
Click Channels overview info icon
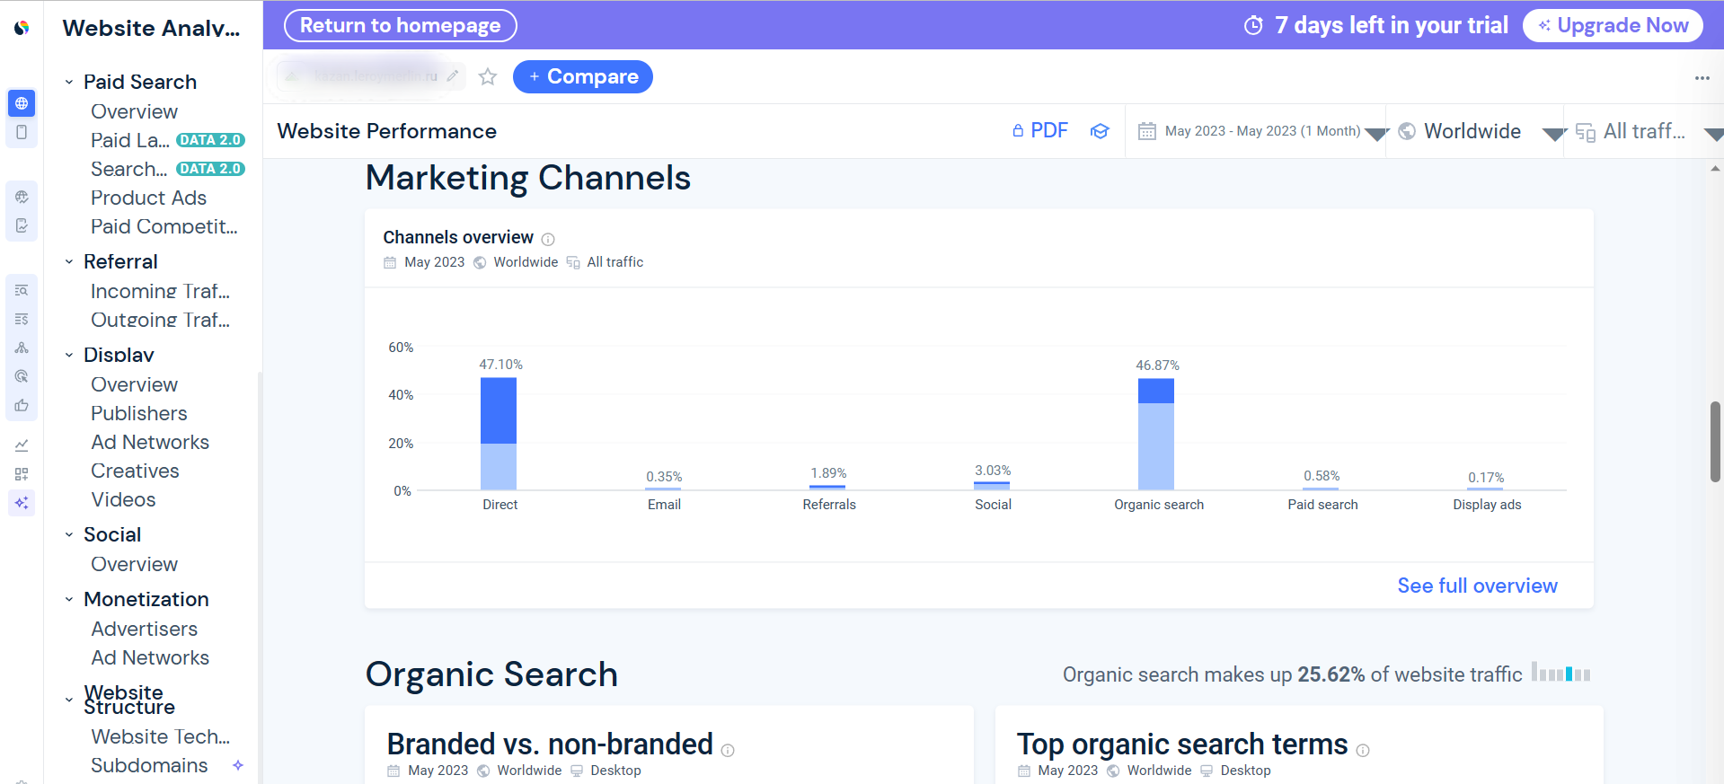click(x=548, y=239)
